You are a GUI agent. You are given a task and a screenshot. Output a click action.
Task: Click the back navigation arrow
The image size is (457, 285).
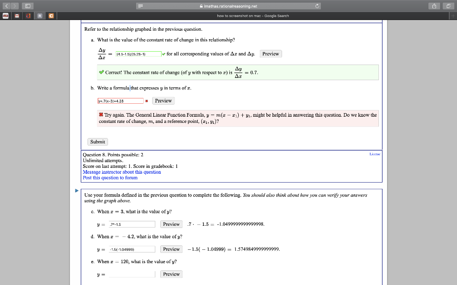click(5, 6)
